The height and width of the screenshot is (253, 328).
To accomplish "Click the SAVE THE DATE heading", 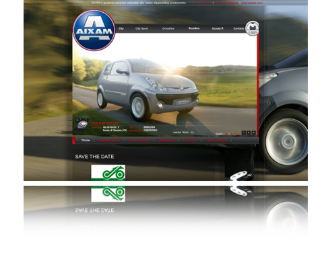I will click(x=94, y=157).
